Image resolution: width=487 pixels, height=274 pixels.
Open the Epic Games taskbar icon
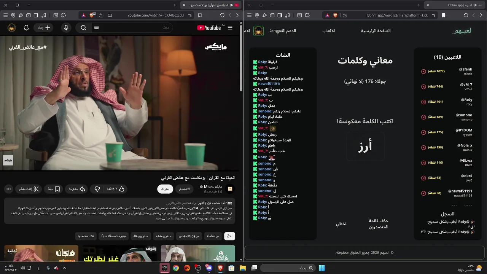pos(165,268)
